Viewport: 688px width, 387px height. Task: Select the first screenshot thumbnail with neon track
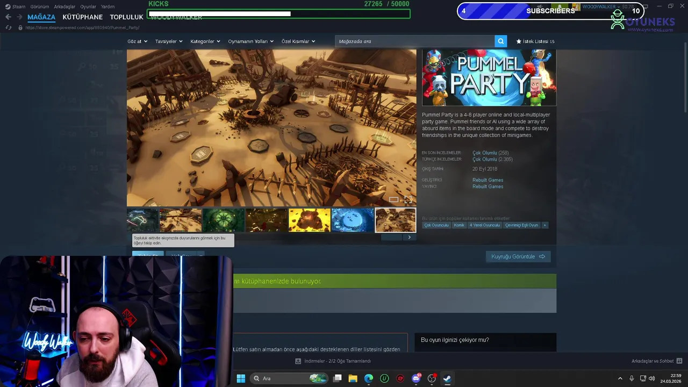[142, 220]
